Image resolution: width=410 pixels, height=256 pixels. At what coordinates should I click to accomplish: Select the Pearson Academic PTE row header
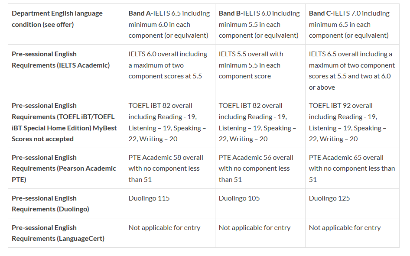click(64, 169)
